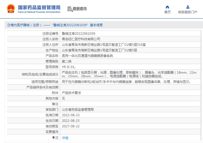Click 山东省药品监督管理局 value
Viewport: 203px width, 143px height.
(x=78, y=110)
